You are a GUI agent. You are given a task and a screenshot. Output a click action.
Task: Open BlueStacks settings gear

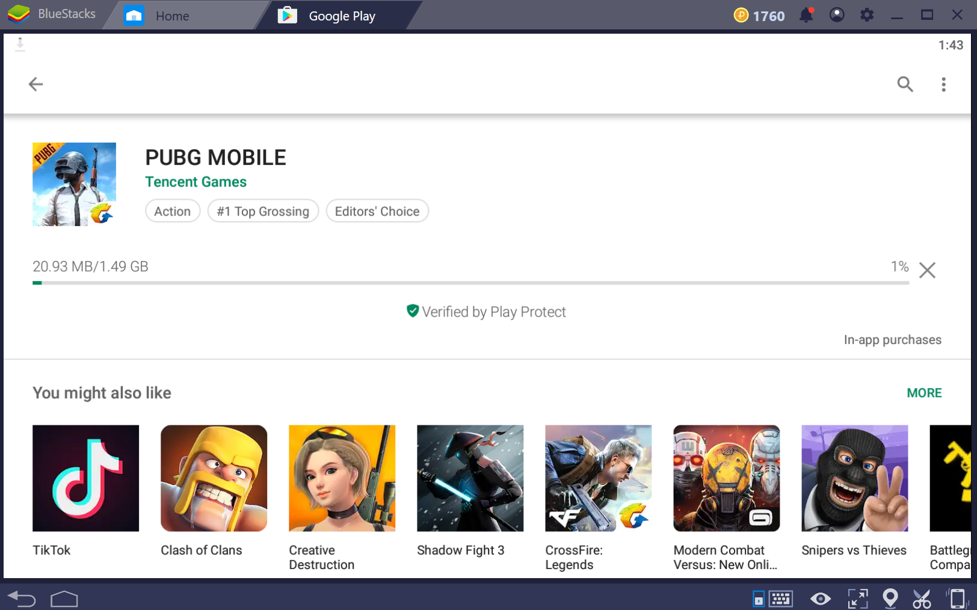(867, 15)
